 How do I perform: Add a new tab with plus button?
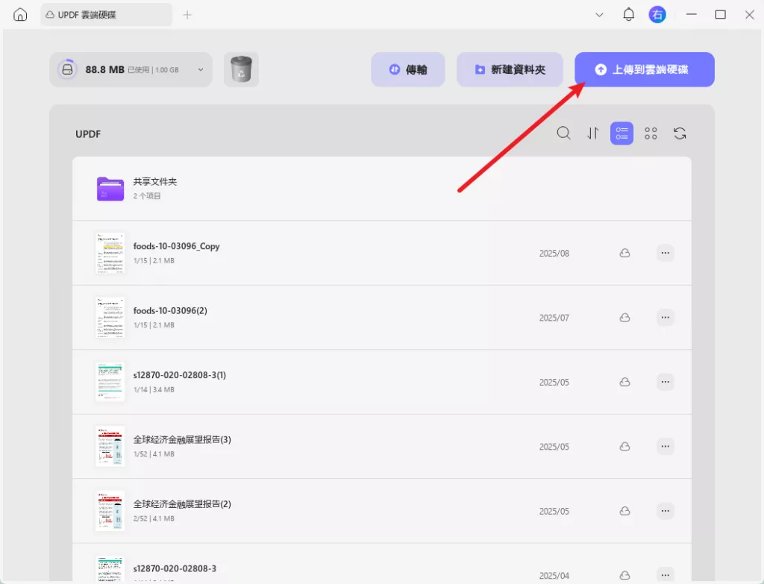(x=187, y=15)
